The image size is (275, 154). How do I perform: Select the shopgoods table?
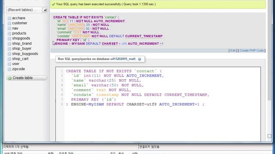[x=21, y=38]
